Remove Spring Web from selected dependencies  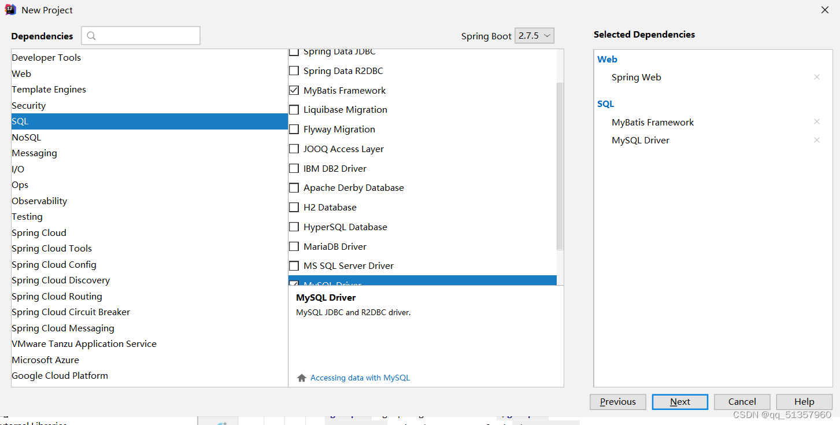[817, 77]
